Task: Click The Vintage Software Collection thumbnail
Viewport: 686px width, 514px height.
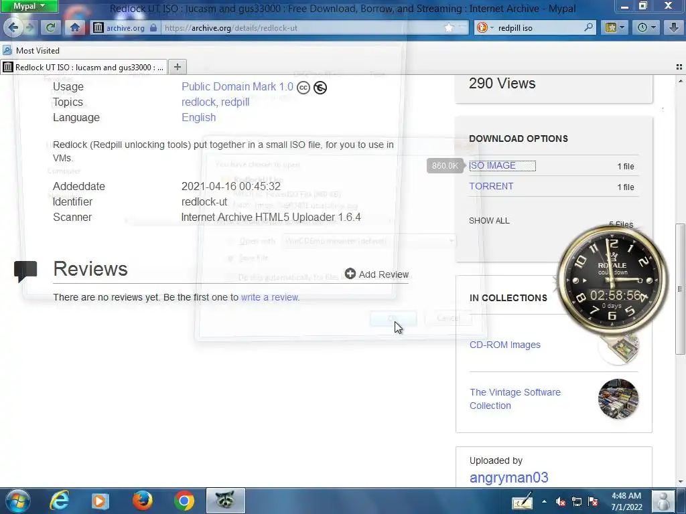Action: point(618,399)
